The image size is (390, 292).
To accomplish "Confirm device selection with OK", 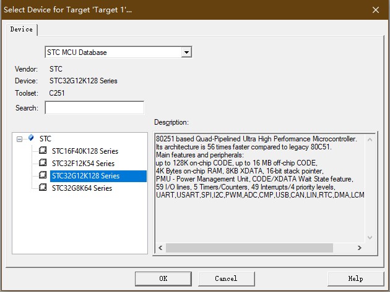I will 163,278.
